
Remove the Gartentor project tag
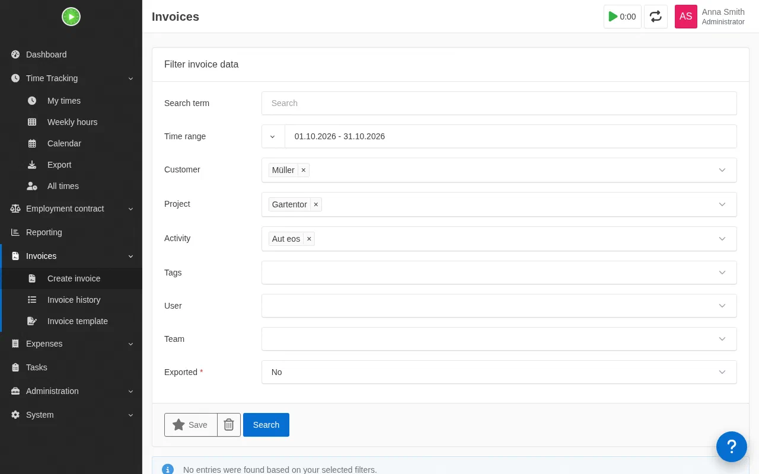point(316,204)
